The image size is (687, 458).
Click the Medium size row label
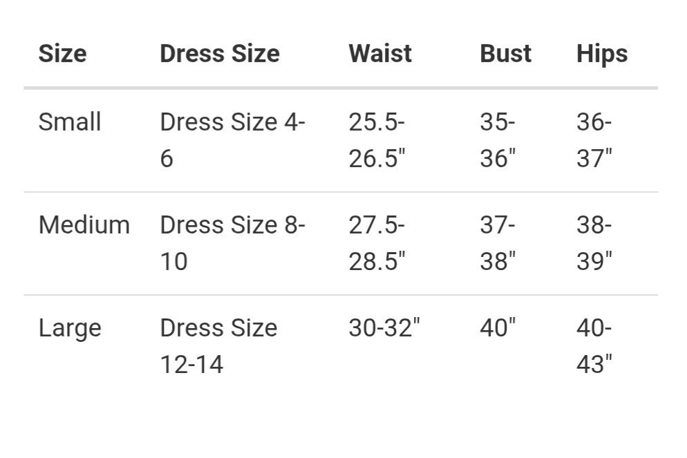point(84,225)
